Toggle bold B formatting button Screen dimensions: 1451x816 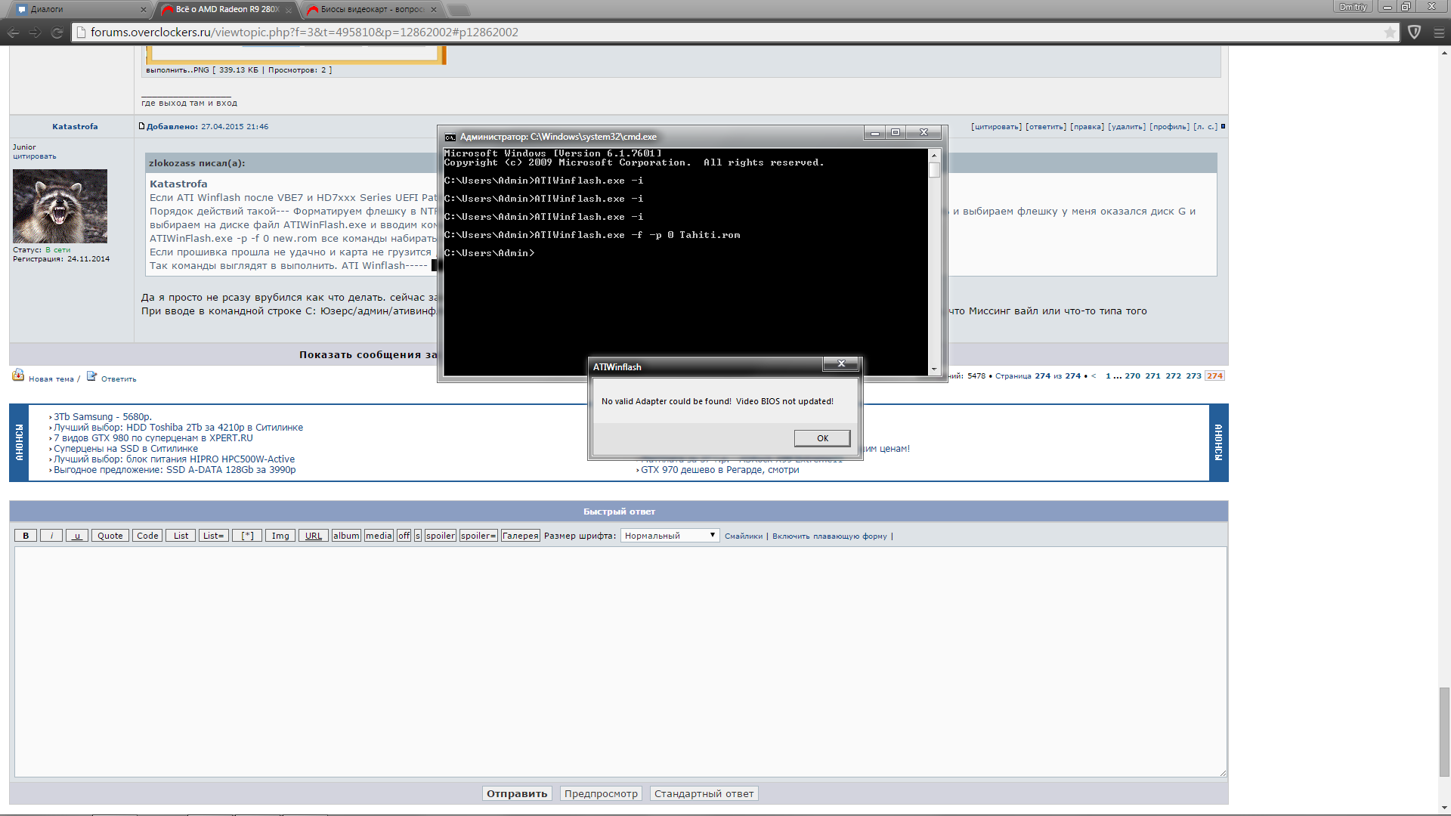(x=26, y=536)
